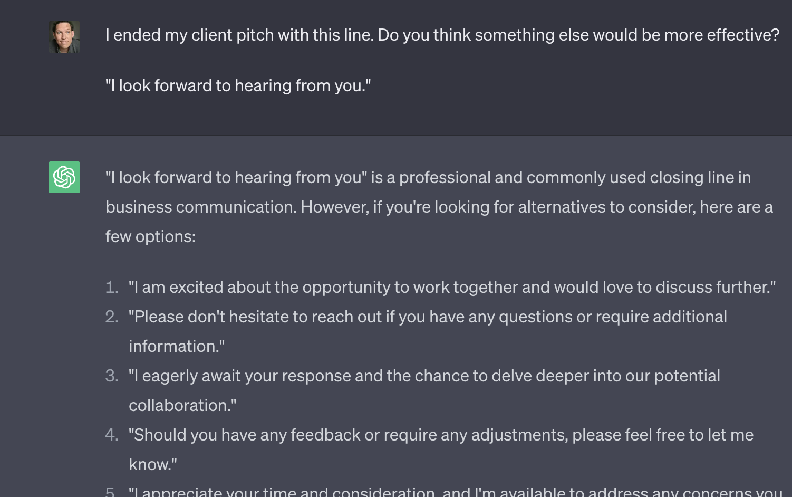This screenshot has width=792, height=497.
Task: Select option 2 "Please don't hesitate to reach out"
Action: pyautogui.click(x=428, y=331)
